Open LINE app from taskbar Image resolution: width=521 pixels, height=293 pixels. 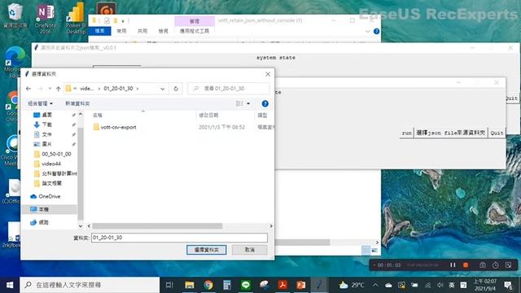coord(246,285)
